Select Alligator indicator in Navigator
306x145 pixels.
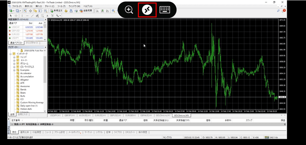(x=24, y=80)
